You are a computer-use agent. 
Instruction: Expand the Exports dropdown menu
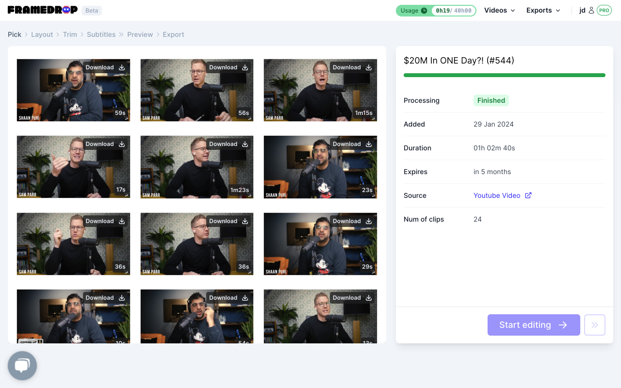tap(543, 10)
